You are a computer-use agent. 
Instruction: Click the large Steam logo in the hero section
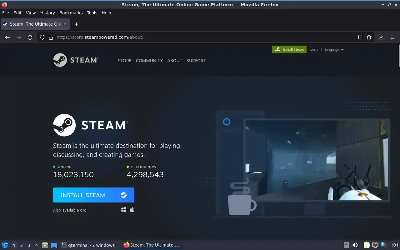[91, 125]
